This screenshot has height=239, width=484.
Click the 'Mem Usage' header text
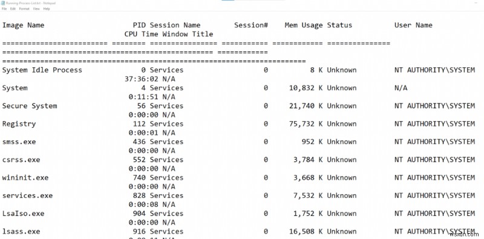(304, 25)
